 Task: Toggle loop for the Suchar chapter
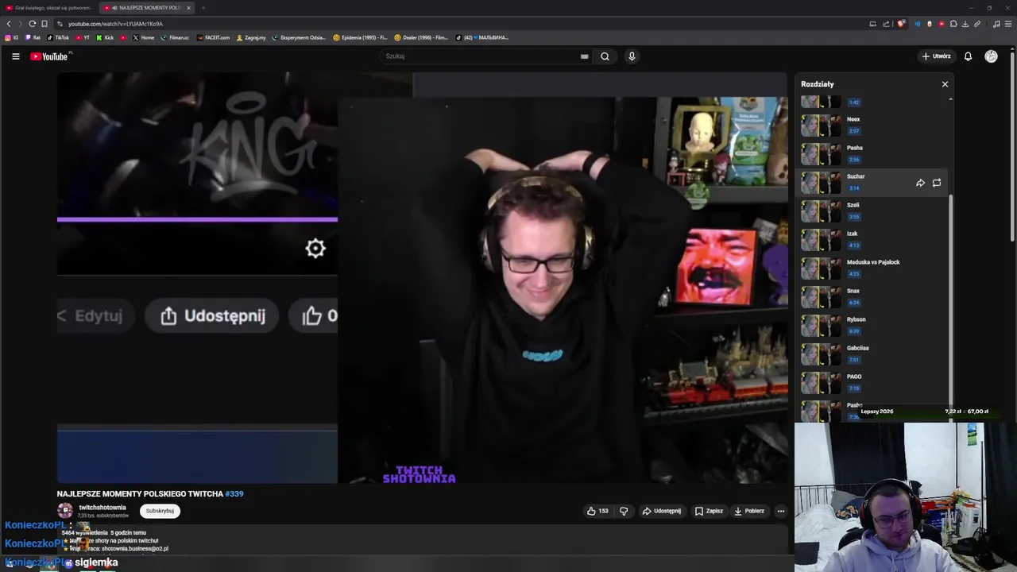pos(937,183)
